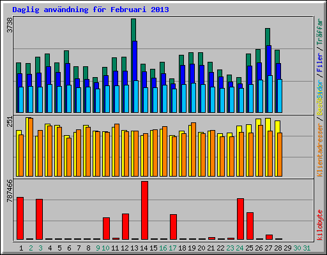Click day label '8' on the x-axis
Viewport: 327px width, 255px height.
pos(88,248)
